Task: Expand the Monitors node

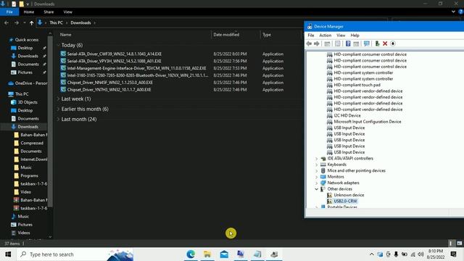Action: click(x=316, y=177)
